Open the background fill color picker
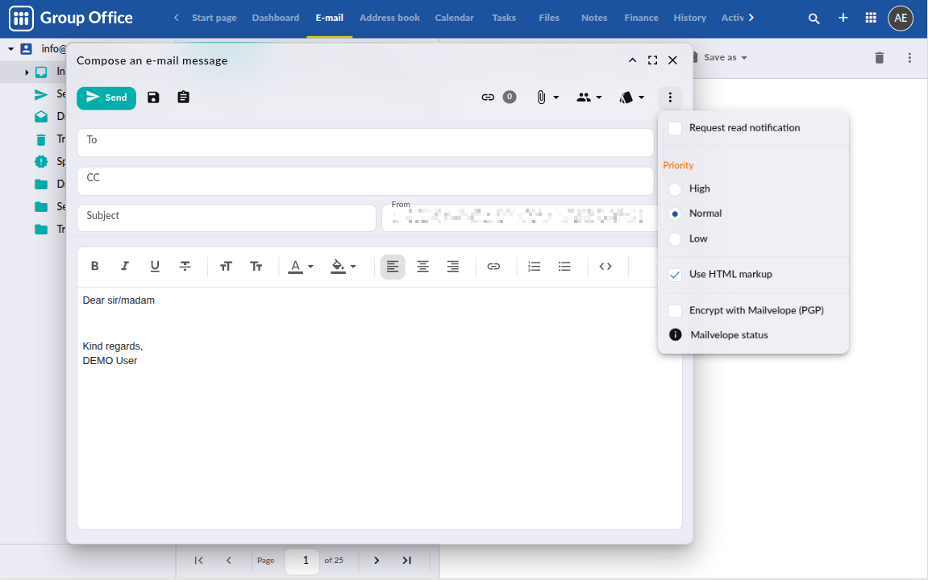This screenshot has width=928, height=580. [x=343, y=267]
